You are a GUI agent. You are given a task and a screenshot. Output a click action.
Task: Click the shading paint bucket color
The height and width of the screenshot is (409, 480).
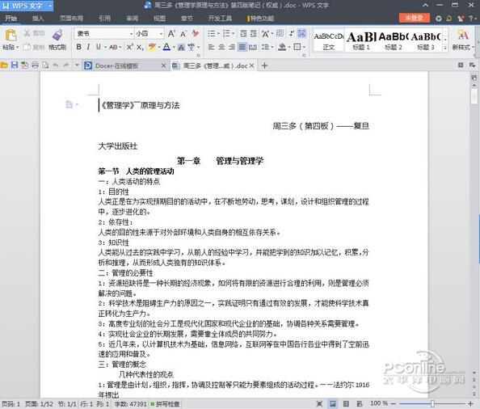tap(282, 47)
